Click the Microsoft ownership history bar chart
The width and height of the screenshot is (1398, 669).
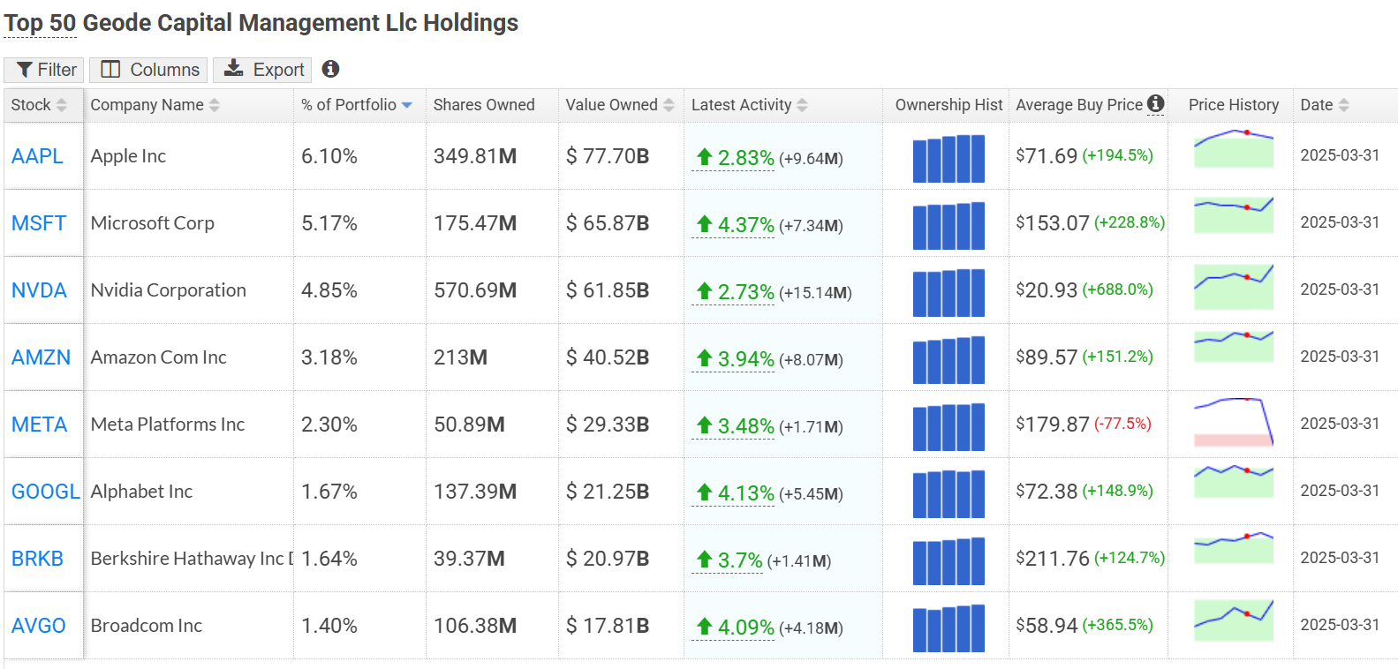point(948,226)
